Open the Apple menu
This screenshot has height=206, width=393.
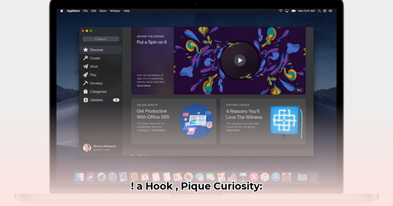(x=61, y=11)
